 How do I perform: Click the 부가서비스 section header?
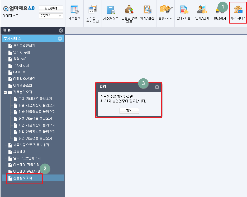pos(33,39)
